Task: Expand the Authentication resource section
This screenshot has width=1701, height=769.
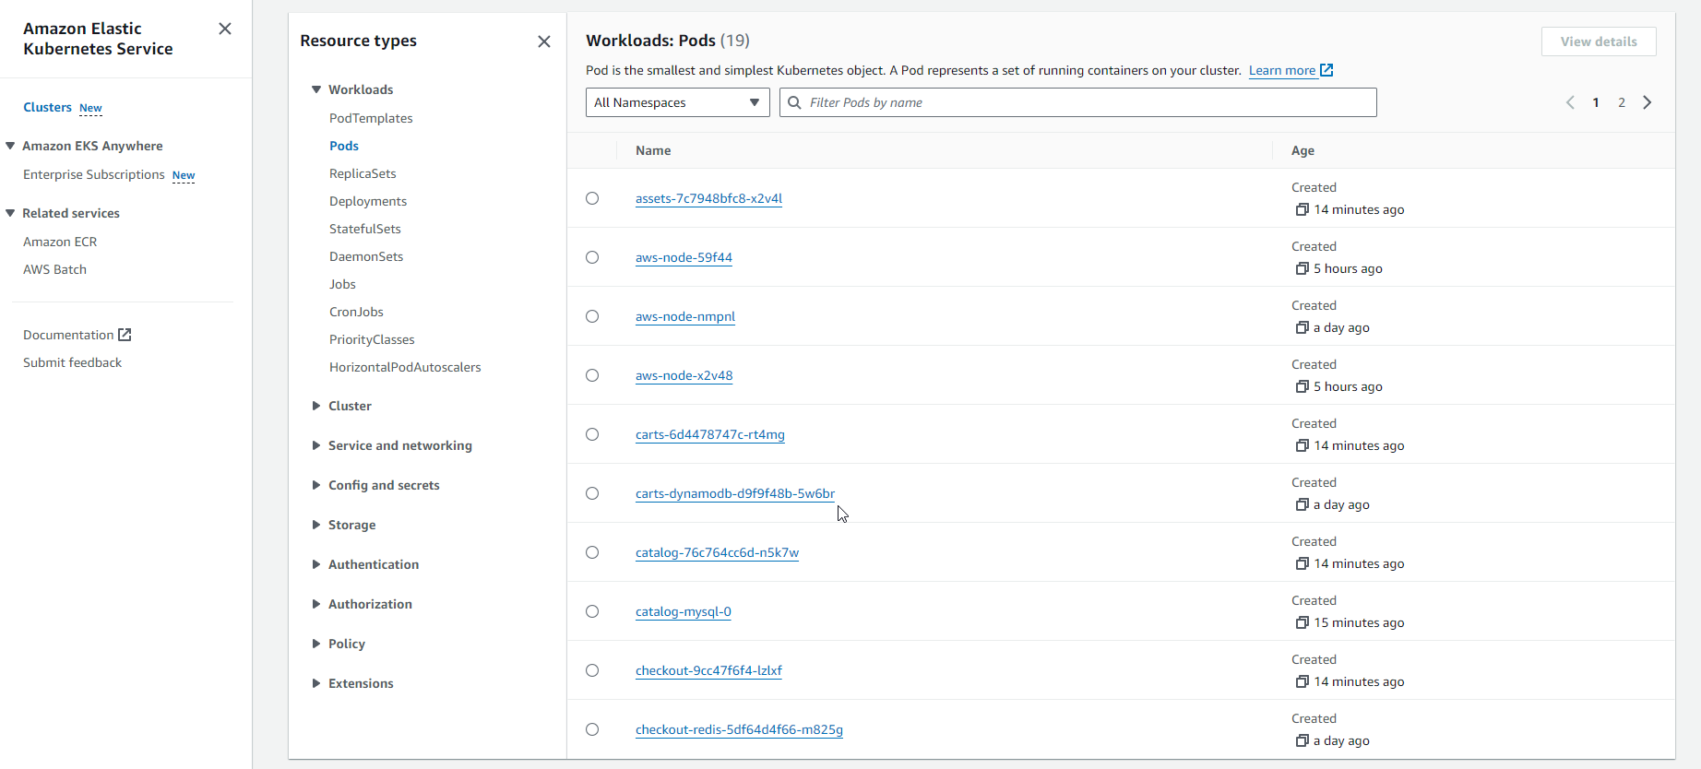Action: (316, 564)
